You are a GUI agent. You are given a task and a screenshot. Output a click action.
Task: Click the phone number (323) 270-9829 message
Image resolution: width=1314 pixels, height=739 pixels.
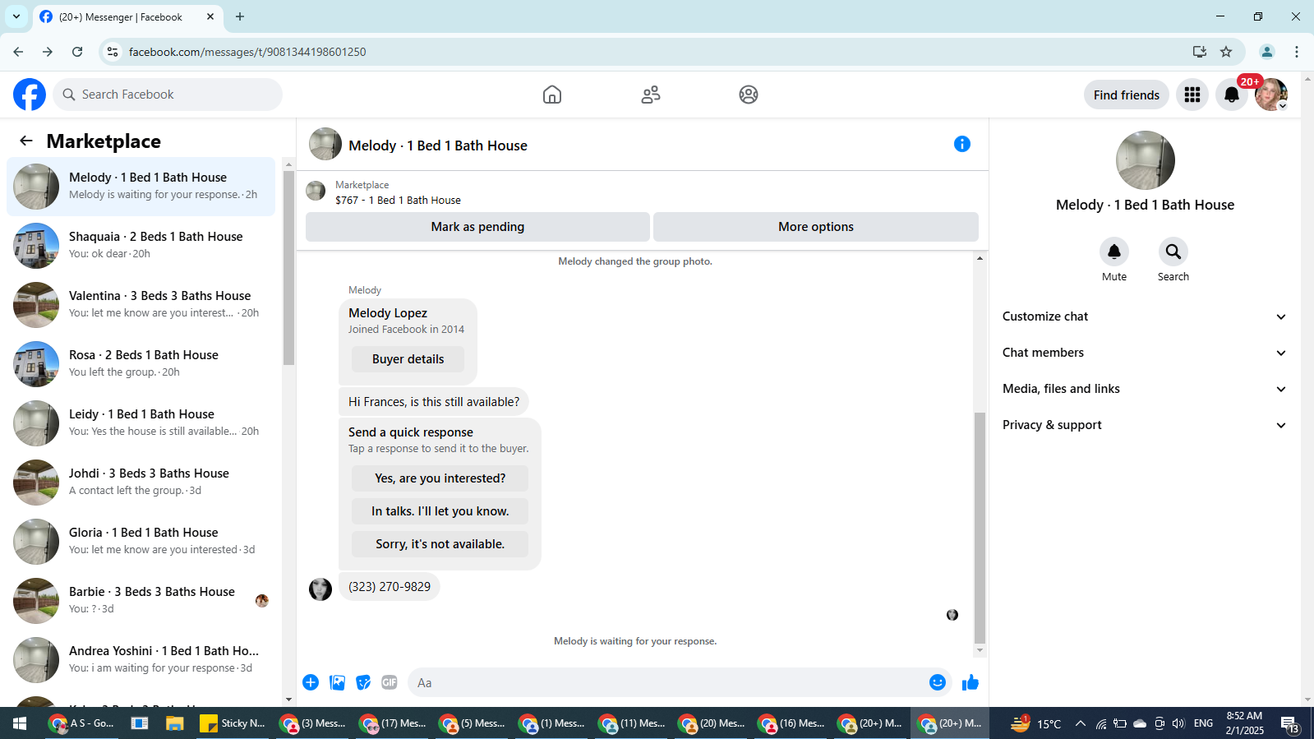point(390,587)
